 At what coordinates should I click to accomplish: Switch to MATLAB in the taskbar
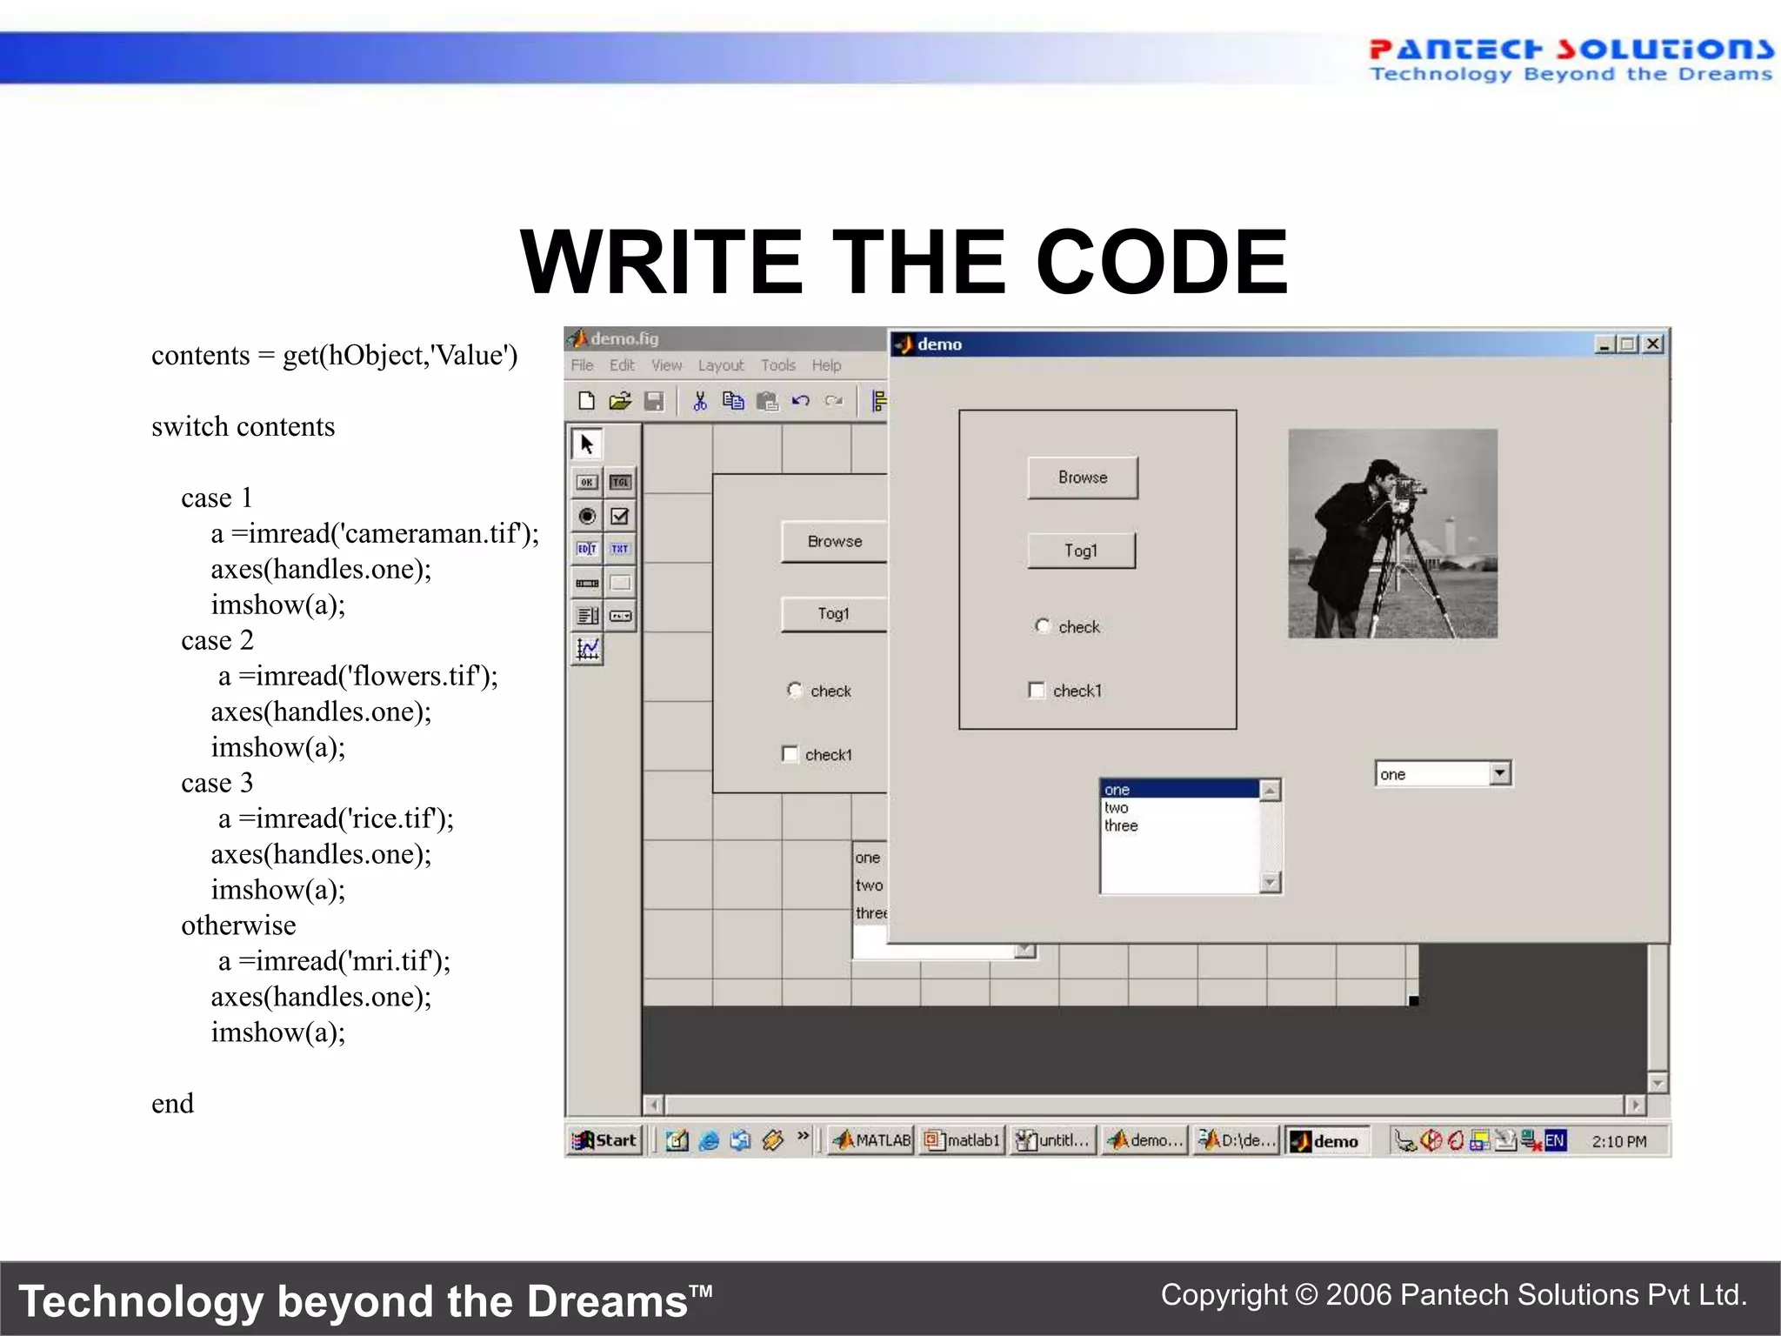click(871, 1140)
